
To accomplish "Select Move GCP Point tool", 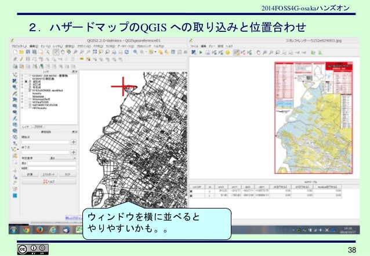I will pyautogui.click(x=249, y=52).
